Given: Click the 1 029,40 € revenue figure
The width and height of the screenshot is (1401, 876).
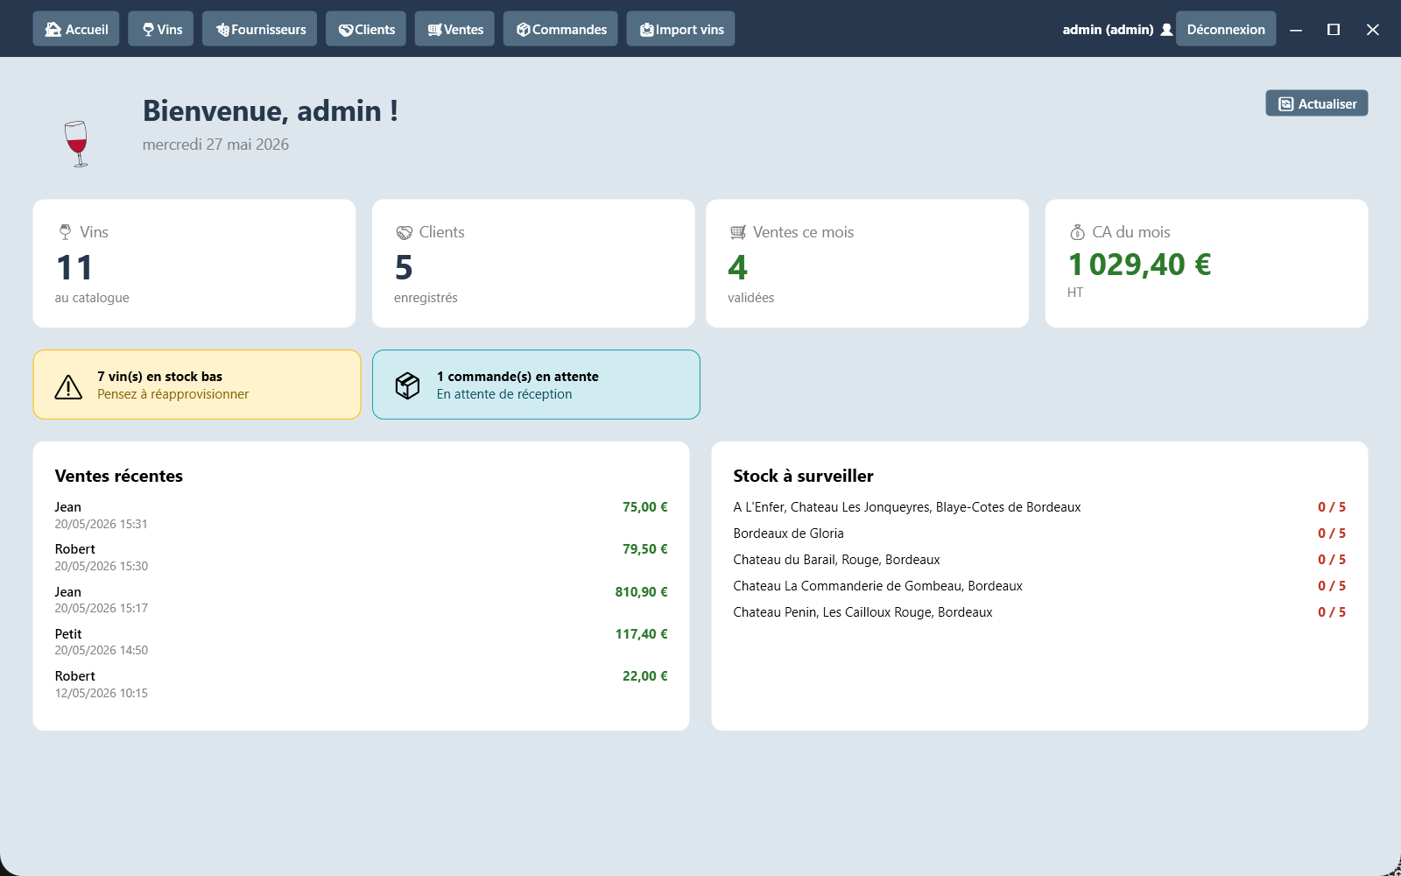Looking at the screenshot, I should tap(1140, 265).
